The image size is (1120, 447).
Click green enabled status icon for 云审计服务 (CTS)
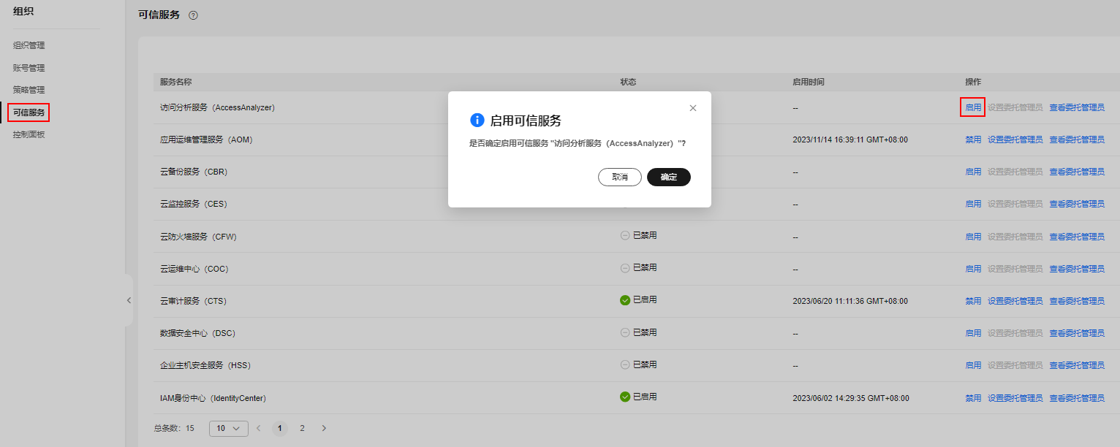click(x=625, y=300)
